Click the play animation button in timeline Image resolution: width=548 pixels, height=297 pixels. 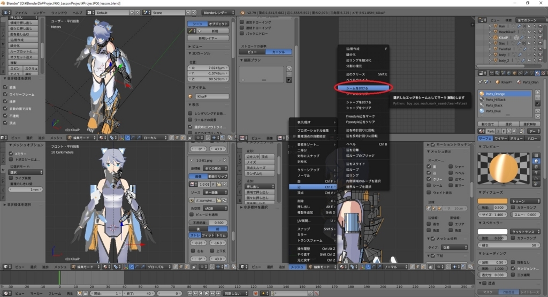pyautogui.click(x=207, y=293)
